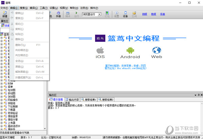
Task: Click the Web globe logo
Action: click(157, 50)
